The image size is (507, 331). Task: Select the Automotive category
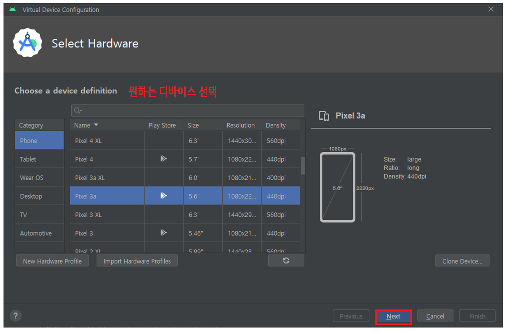point(40,233)
